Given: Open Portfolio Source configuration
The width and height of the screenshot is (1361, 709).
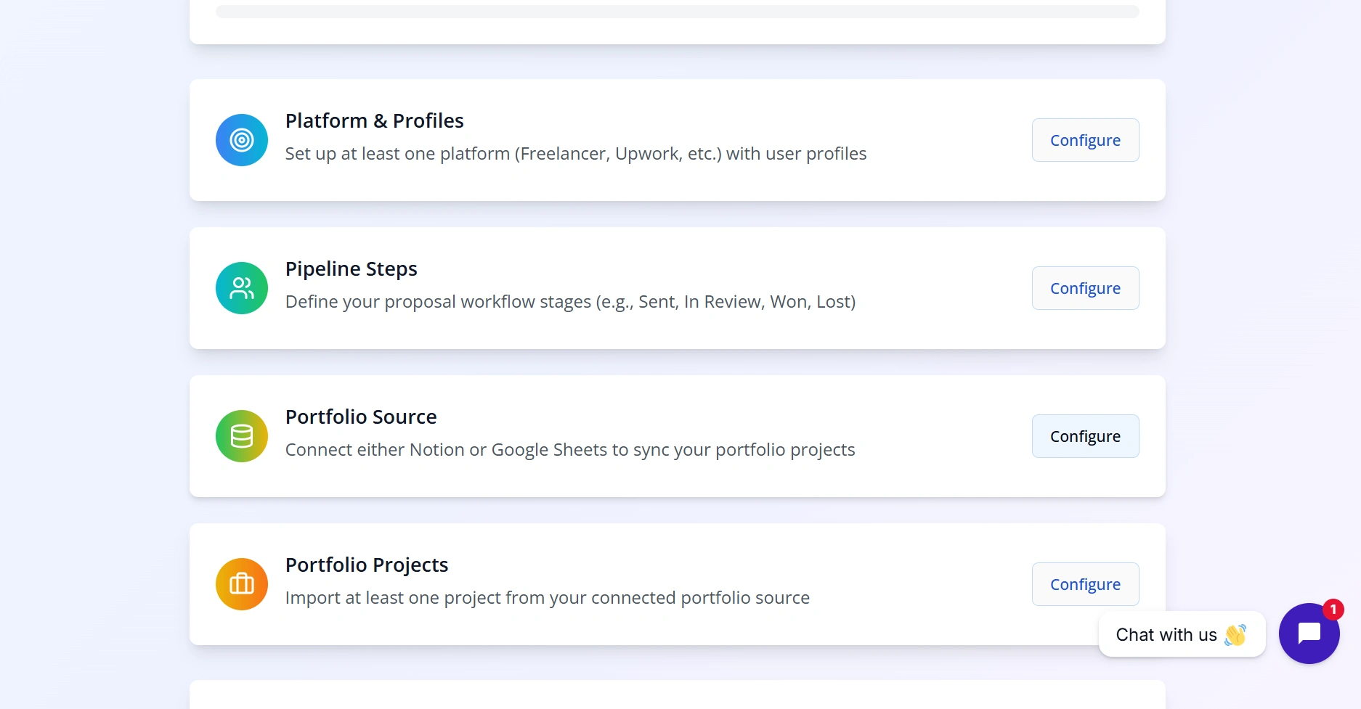Looking at the screenshot, I should point(1085,436).
